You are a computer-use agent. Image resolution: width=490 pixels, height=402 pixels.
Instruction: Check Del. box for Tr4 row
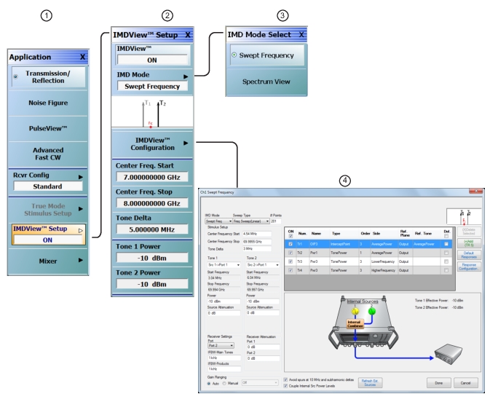click(446, 270)
